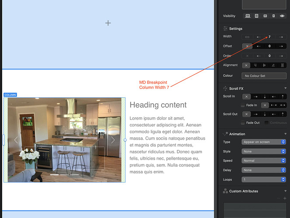Choose the stretch alignment icon
Screen dimensions: 290x218
pos(282,65)
